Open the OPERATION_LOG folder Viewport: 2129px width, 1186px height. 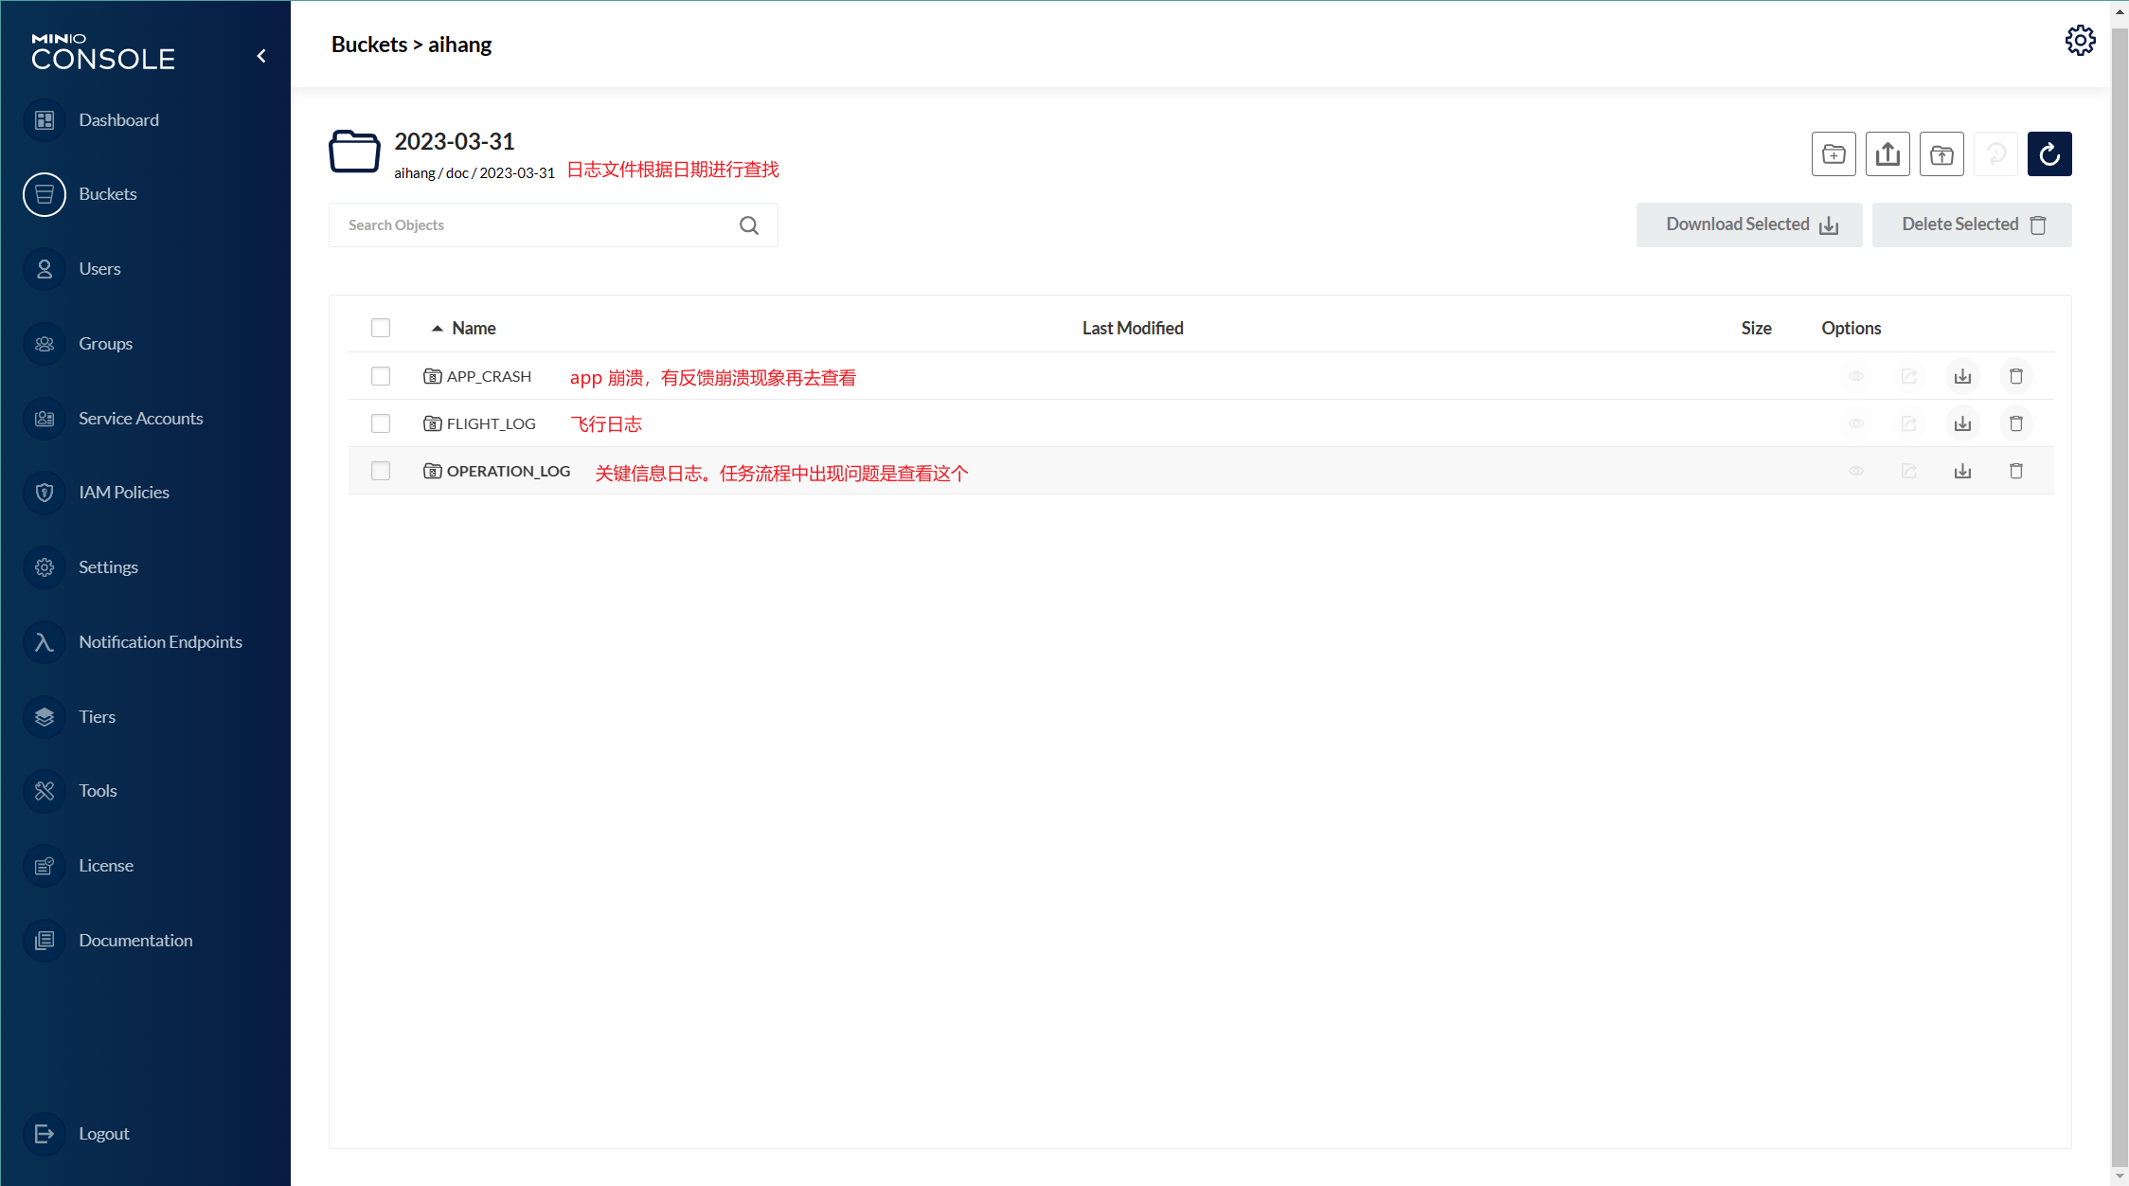tap(508, 471)
